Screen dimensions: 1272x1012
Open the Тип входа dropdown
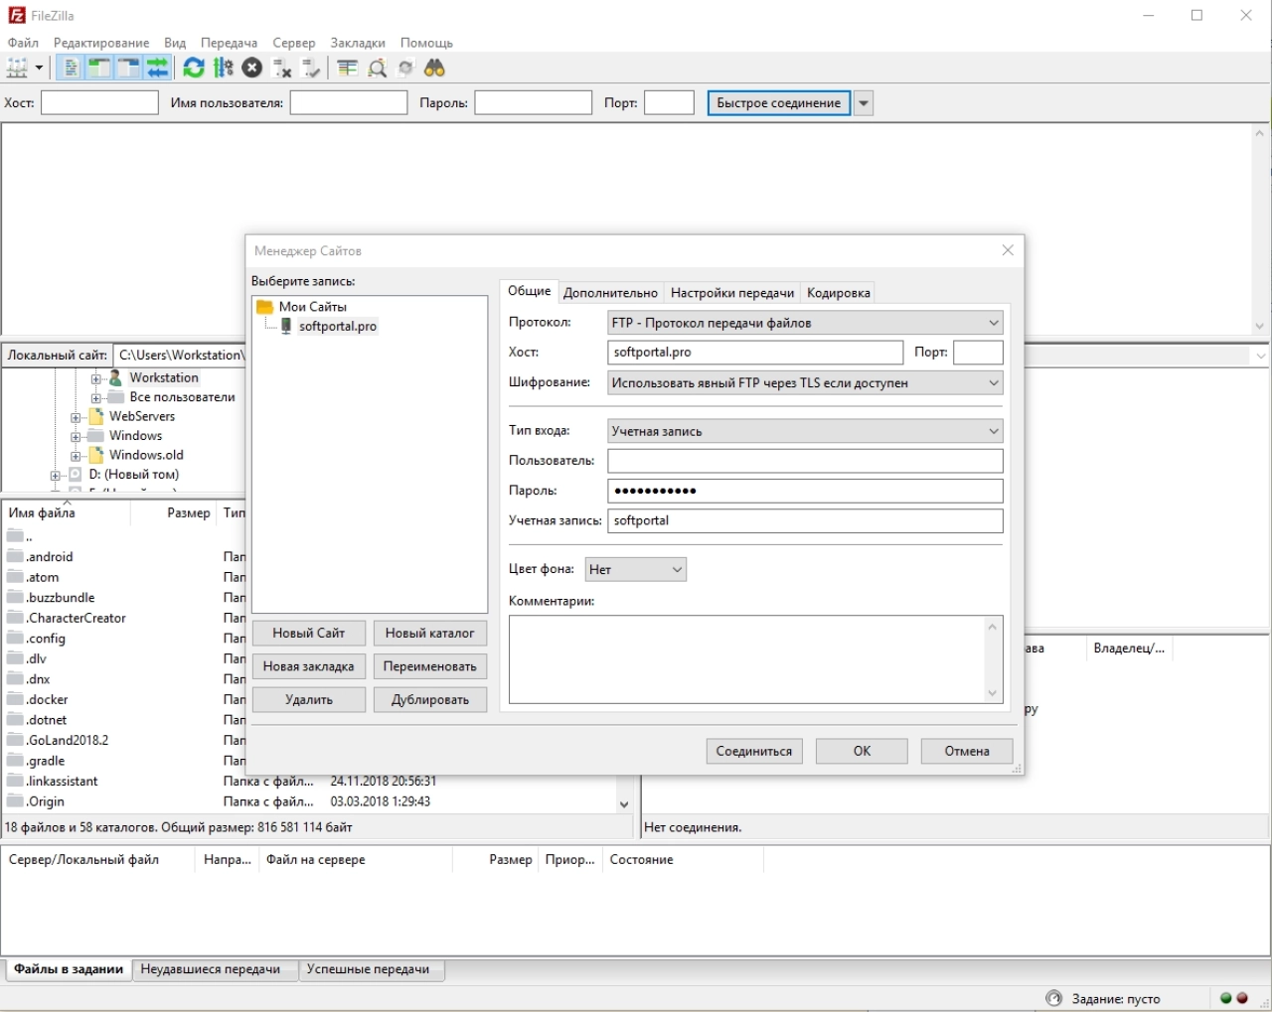tap(805, 431)
